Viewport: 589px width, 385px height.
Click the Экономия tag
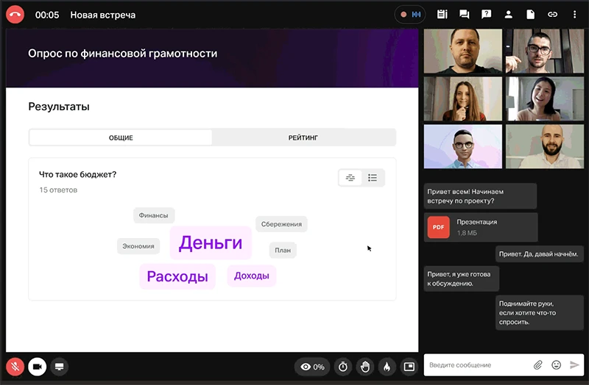pos(138,246)
